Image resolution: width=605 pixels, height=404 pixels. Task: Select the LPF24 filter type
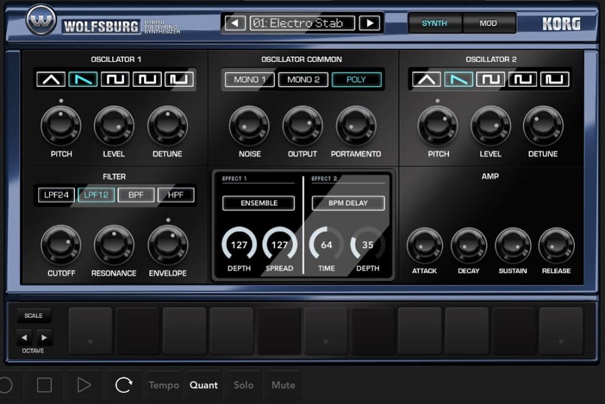click(x=56, y=195)
